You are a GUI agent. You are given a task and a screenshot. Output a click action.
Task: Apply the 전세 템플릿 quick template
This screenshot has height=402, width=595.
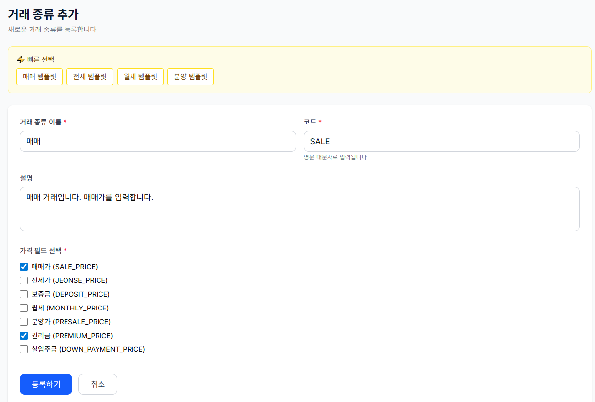pyautogui.click(x=89, y=77)
